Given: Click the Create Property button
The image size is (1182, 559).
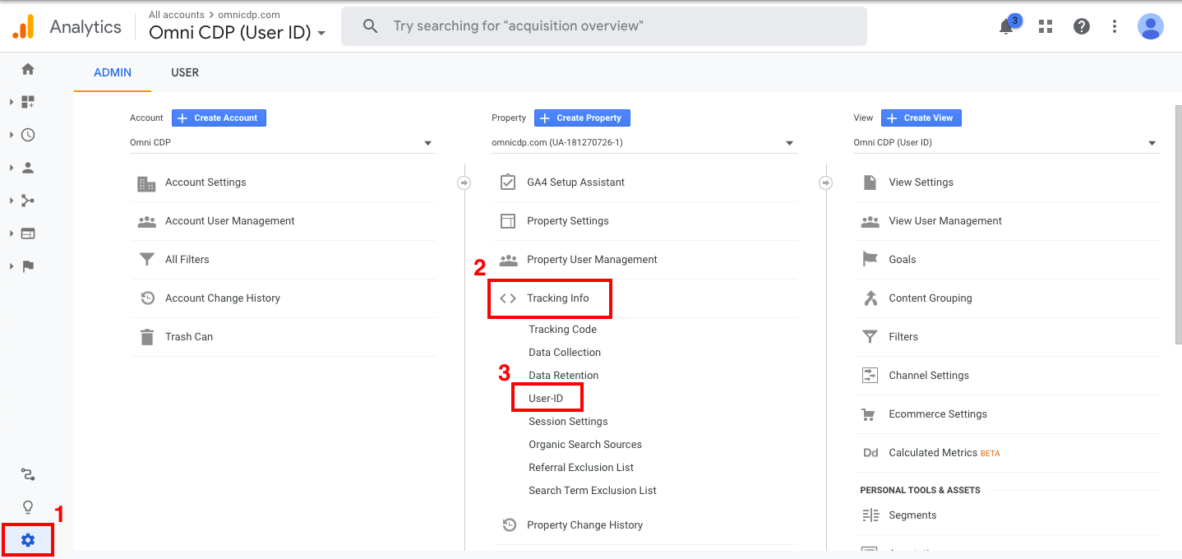Looking at the screenshot, I should [x=582, y=118].
